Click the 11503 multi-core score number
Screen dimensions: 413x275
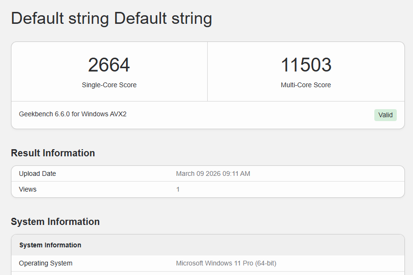click(x=306, y=65)
